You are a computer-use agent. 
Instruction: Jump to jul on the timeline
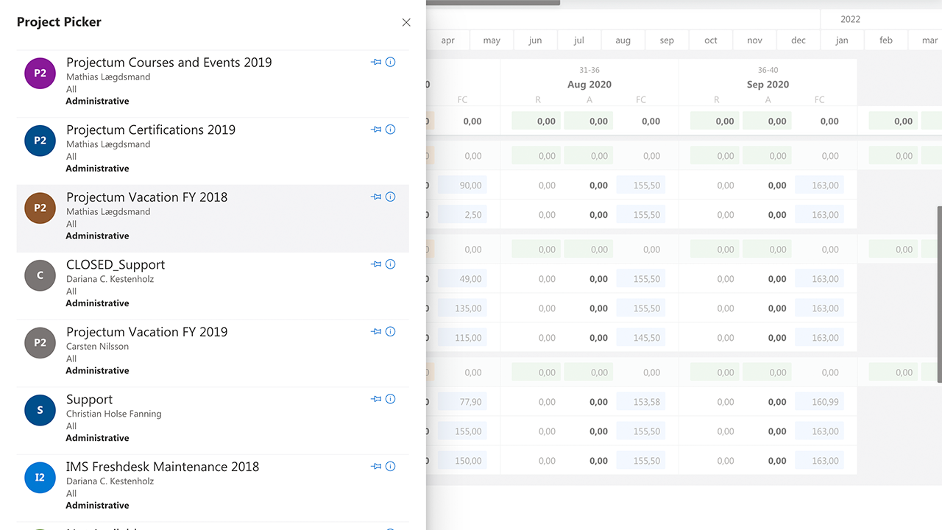(x=579, y=40)
